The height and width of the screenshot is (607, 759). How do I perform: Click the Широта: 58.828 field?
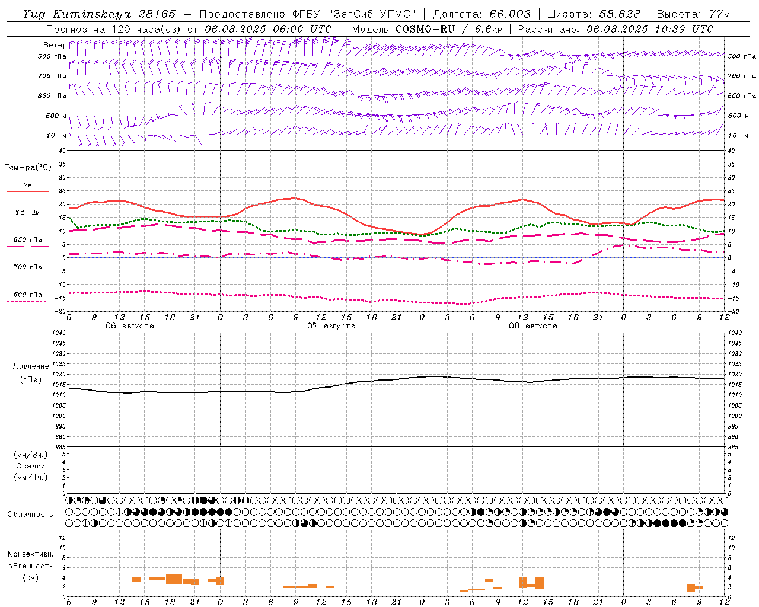point(594,14)
